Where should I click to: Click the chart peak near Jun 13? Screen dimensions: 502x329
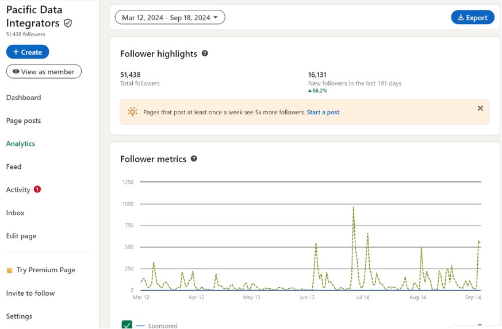[x=316, y=244]
